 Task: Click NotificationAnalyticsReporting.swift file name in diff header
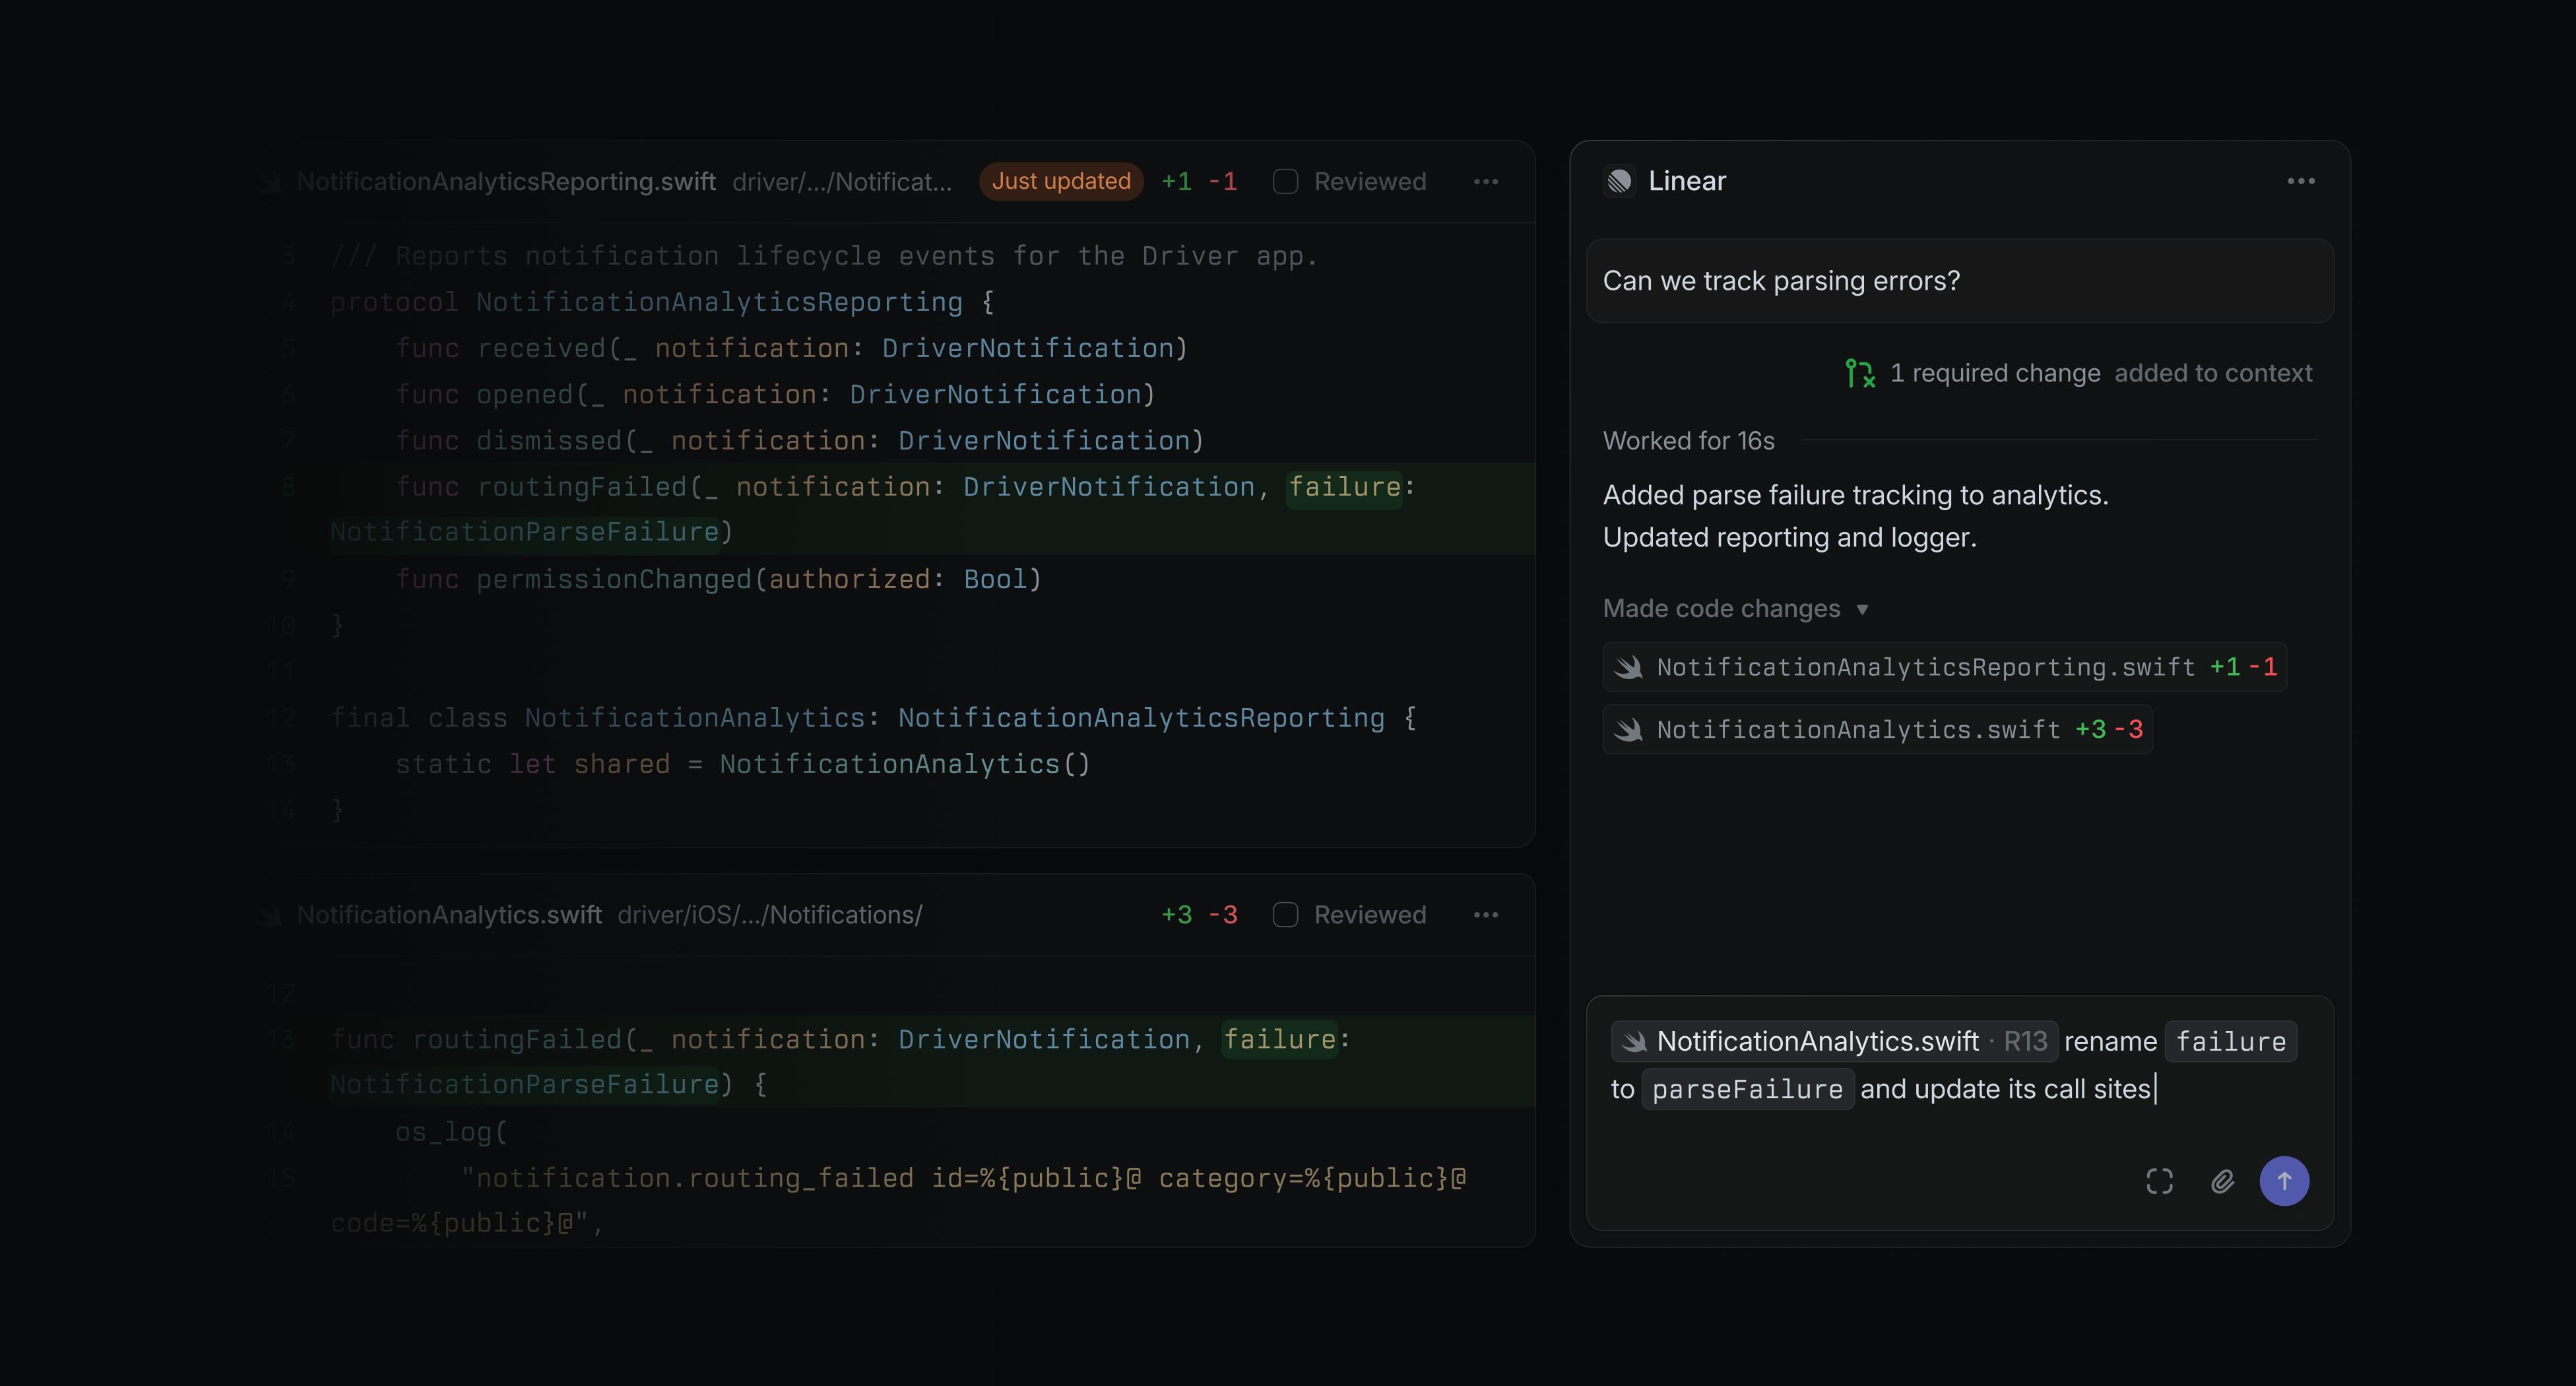pos(506,182)
